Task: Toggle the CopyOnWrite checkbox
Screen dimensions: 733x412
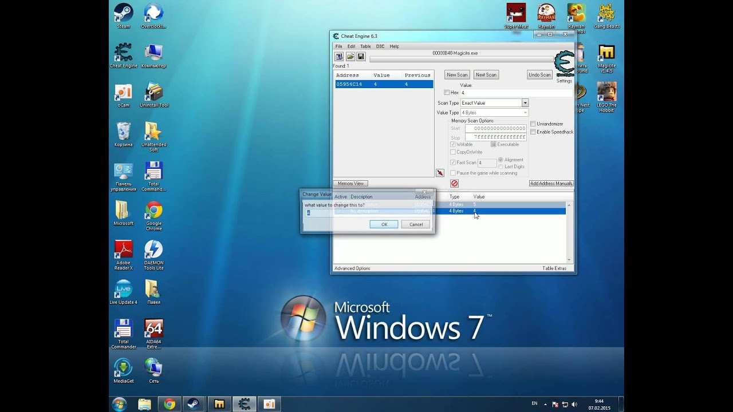Action: click(453, 152)
